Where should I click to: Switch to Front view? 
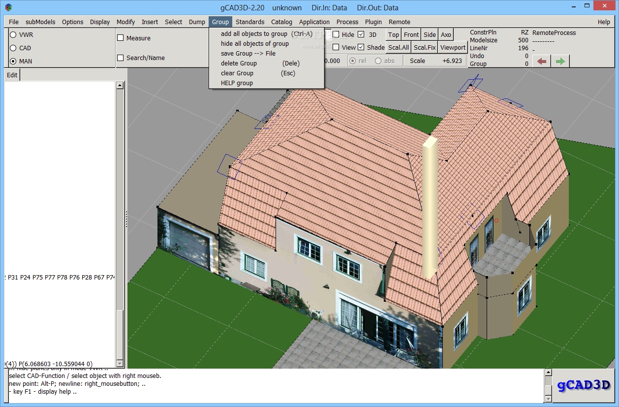coord(411,34)
